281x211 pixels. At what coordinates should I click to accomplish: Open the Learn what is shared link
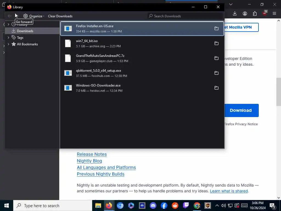click(x=229, y=191)
